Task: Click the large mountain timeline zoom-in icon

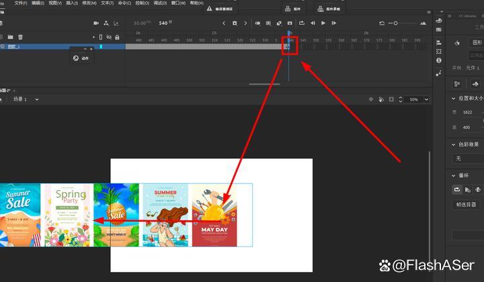Action: click(x=424, y=23)
